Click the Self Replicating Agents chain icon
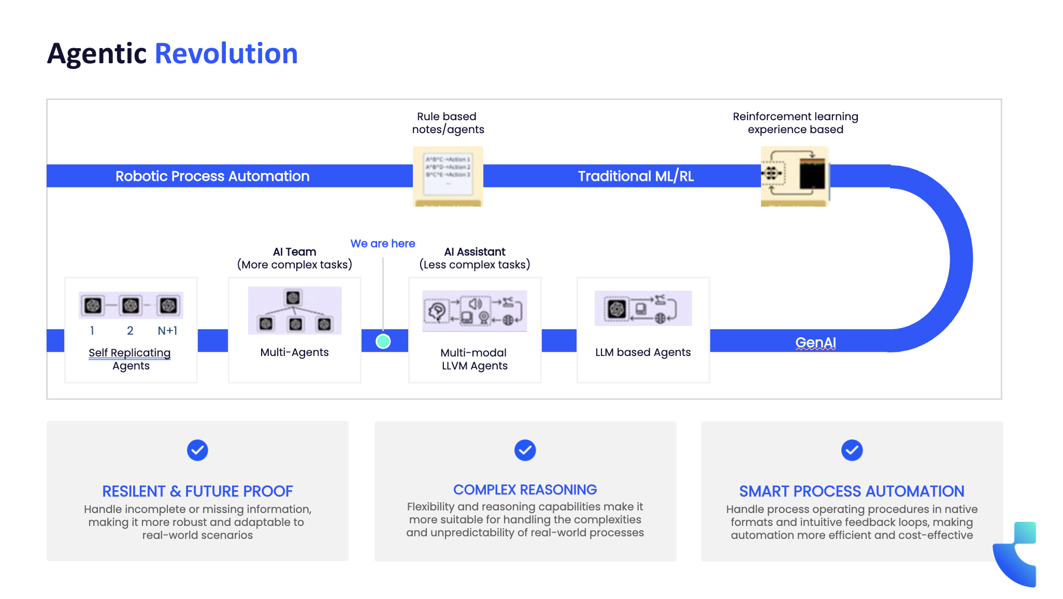The height and width of the screenshot is (599, 1063). pyautogui.click(x=131, y=305)
